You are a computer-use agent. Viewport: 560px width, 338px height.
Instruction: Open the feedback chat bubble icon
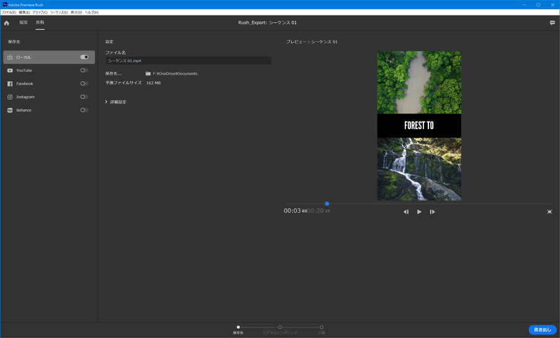click(x=552, y=23)
